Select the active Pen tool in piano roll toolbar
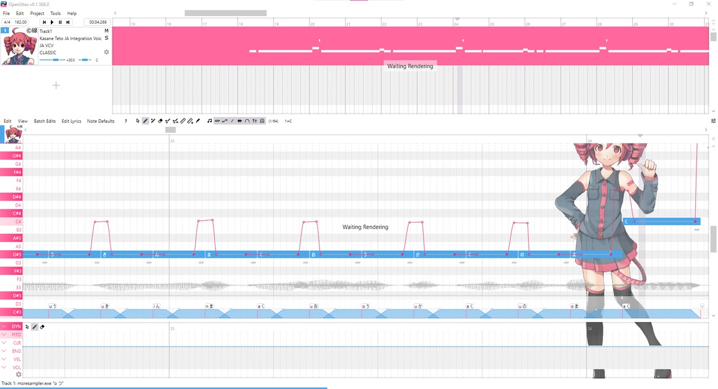Image resolution: width=718 pixels, height=389 pixels. click(145, 121)
